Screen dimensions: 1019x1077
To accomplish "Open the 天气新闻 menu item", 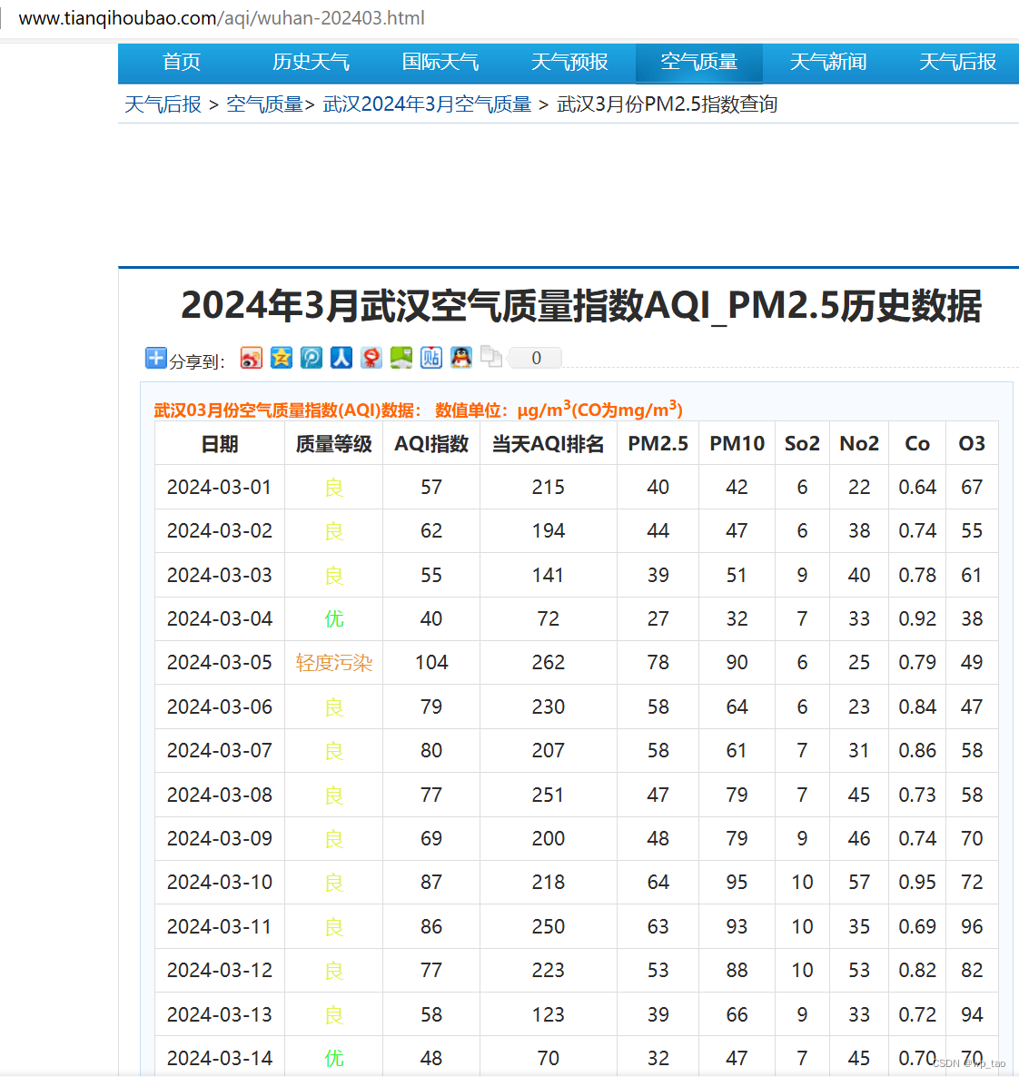I will [x=828, y=63].
